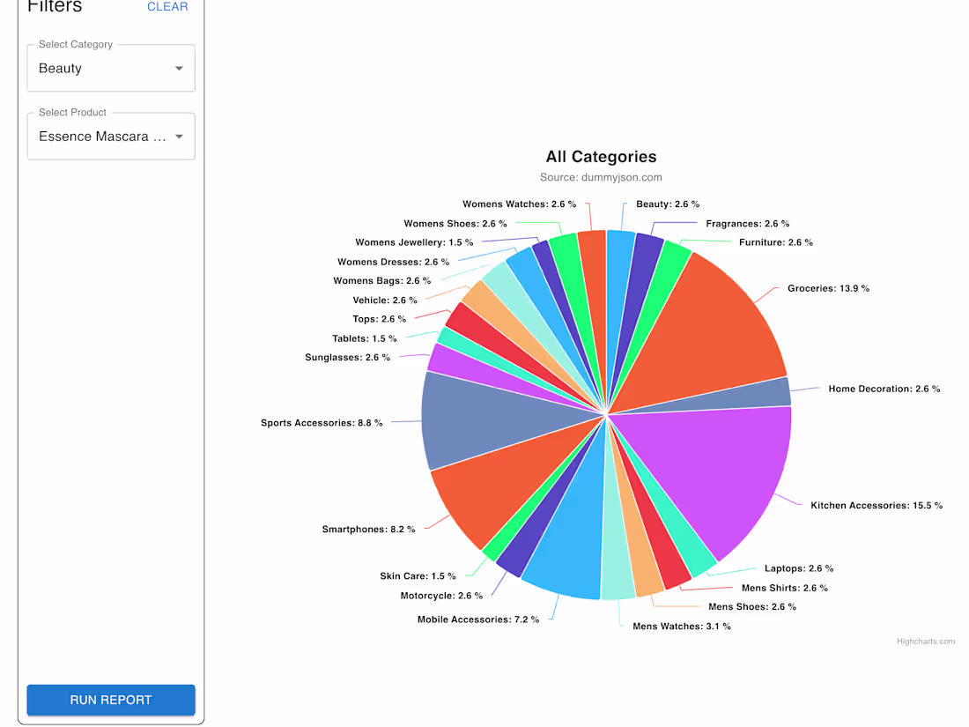Expand the Beauty category combo box arrow
Screen dimensions: 969x727
(x=180, y=68)
